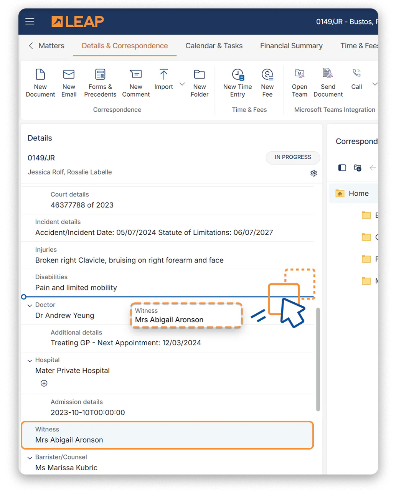Click the Injuries description text
Image resolution: width=419 pixels, height=491 pixels.
tap(129, 260)
